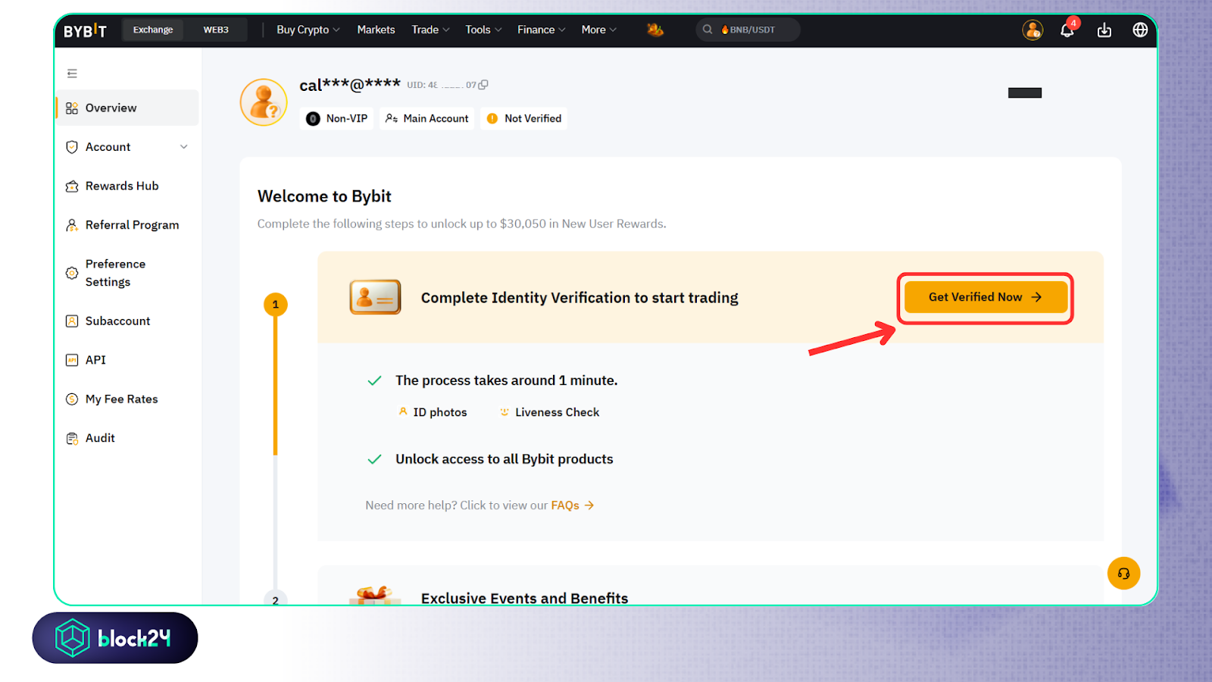Click the Main Account badge
This screenshot has height=682, width=1212.
tap(426, 119)
